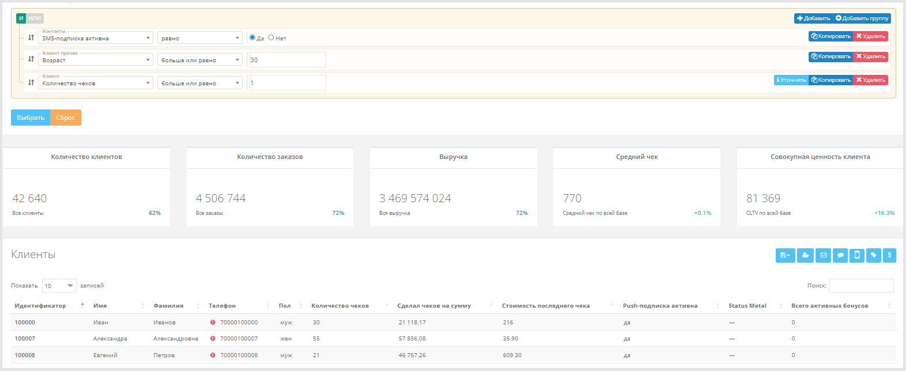
Task: Open the SMS-подписка активна field dropdown
Action: point(96,38)
